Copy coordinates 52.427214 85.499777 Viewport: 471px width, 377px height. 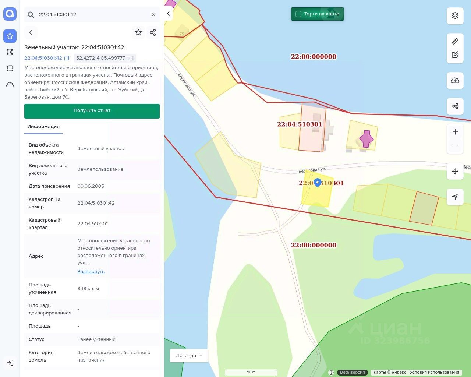(x=131, y=58)
